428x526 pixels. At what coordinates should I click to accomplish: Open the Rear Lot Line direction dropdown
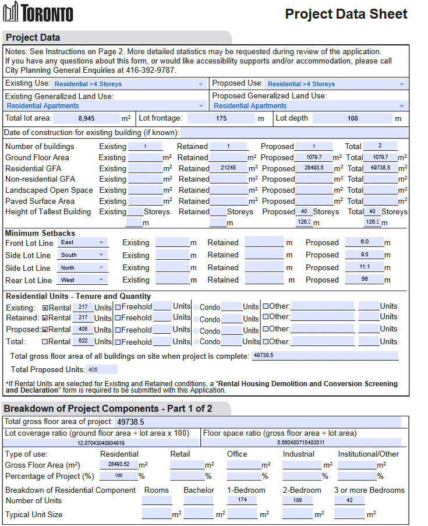click(x=83, y=280)
